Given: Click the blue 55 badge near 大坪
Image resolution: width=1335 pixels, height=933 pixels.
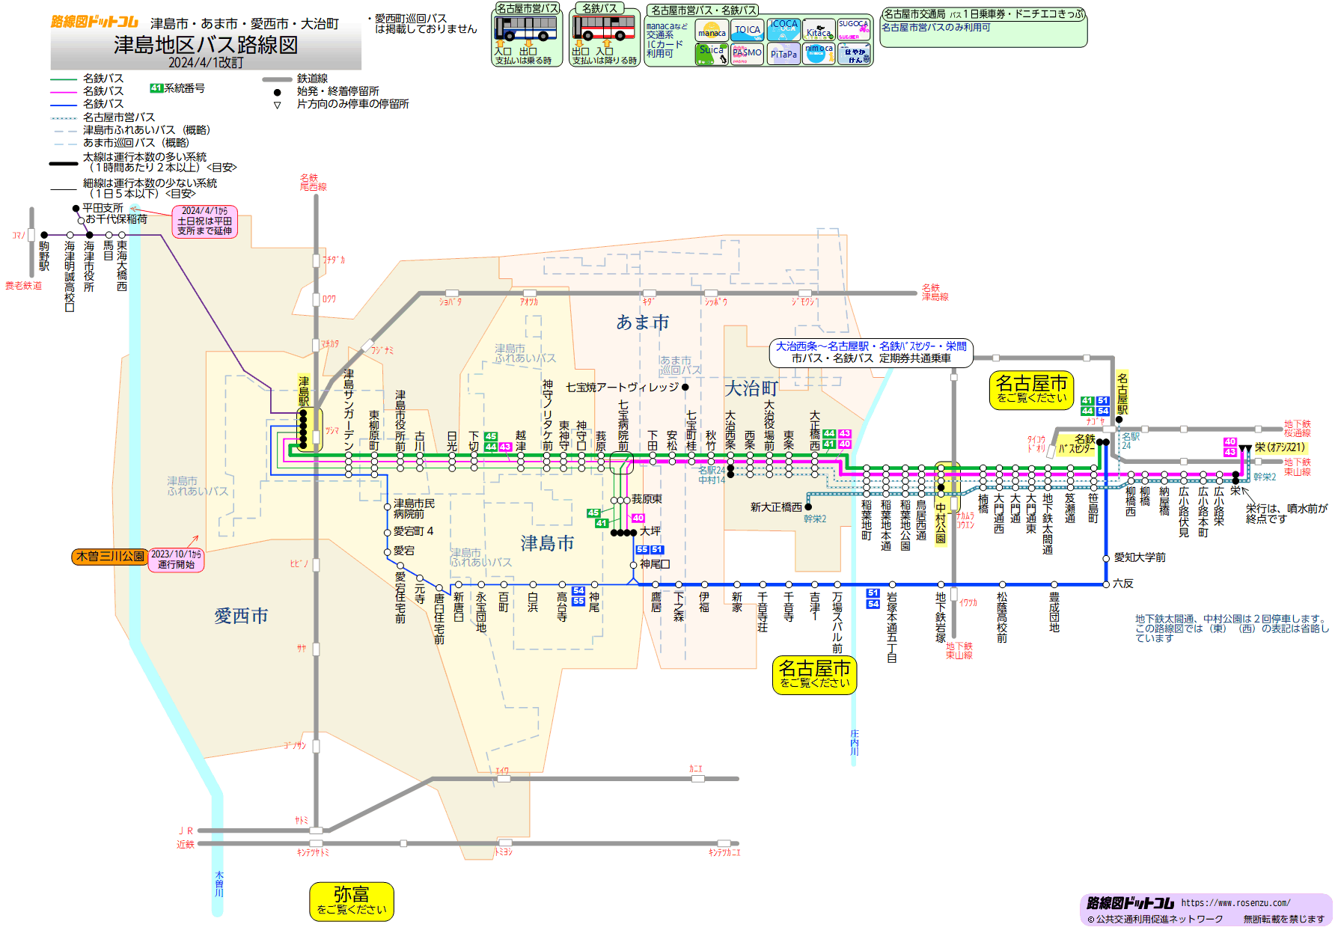Looking at the screenshot, I should tap(642, 549).
